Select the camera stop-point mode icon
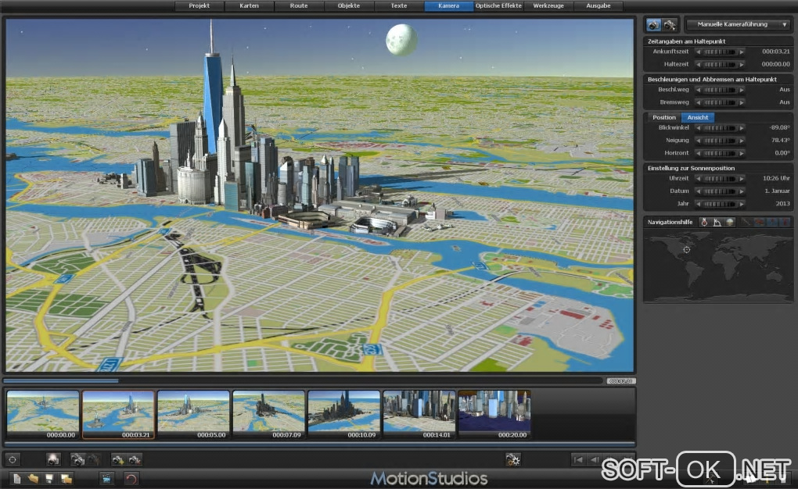This screenshot has width=798, height=489. tap(653, 24)
